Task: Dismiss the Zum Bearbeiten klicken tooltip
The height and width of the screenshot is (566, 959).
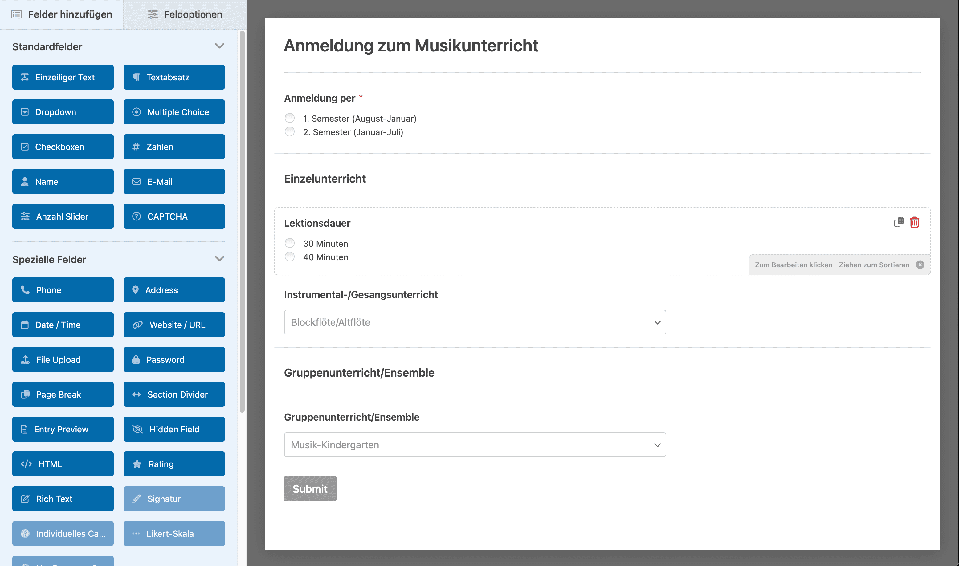Action: [920, 264]
